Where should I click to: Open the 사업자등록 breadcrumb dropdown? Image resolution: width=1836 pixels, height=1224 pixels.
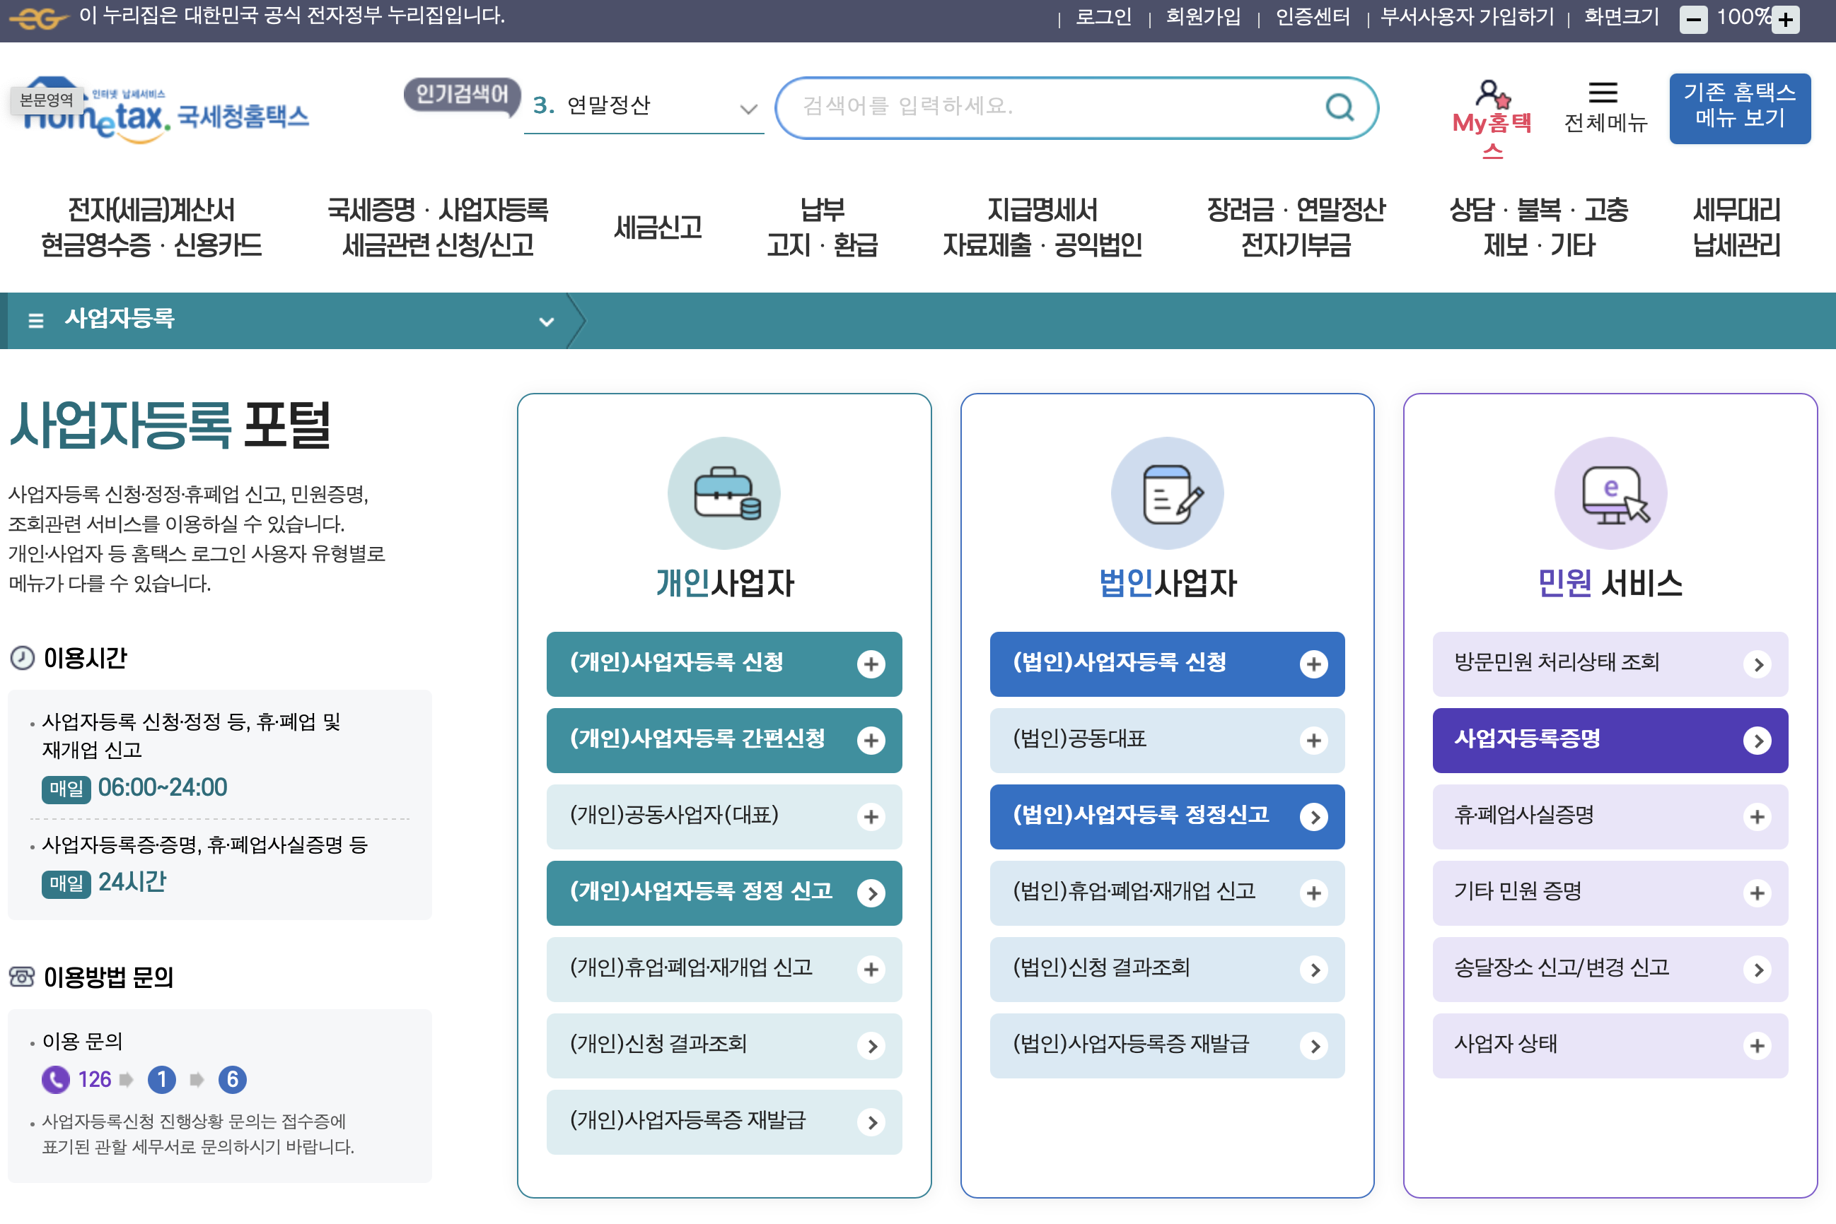(x=546, y=321)
